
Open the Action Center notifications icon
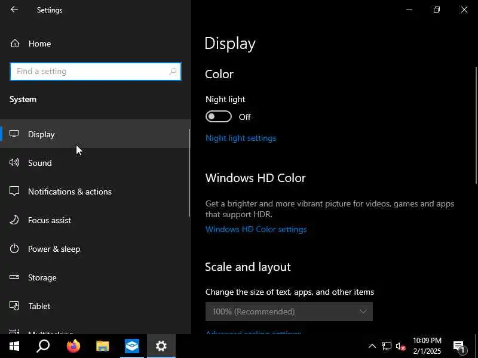(x=459, y=346)
